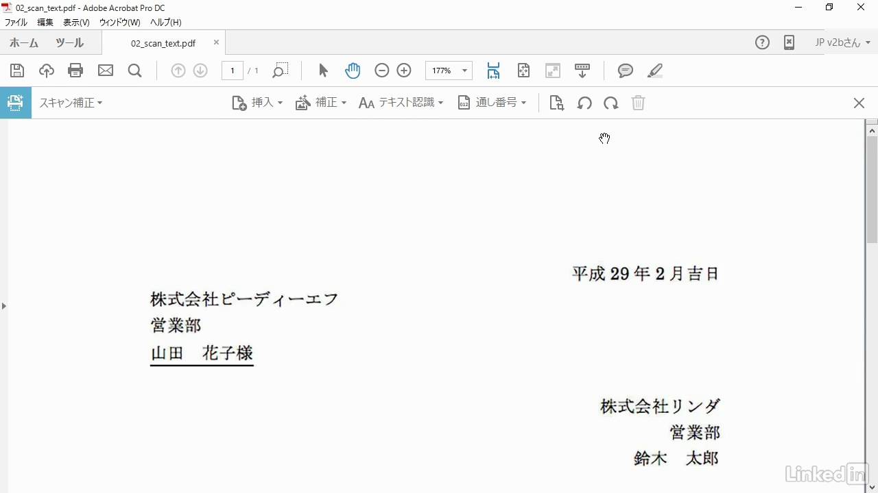Click the date text 平成29年2月吉日
The height and width of the screenshot is (493, 878).
(x=645, y=274)
